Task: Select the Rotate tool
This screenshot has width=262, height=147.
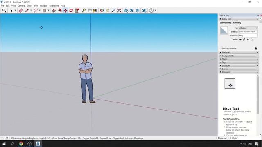Action: (71, 11)
